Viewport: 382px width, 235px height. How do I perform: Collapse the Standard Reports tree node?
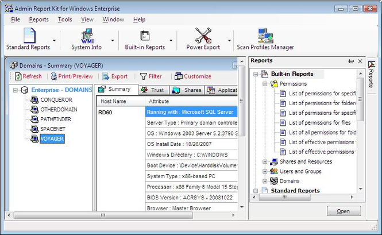click(255, 191)
